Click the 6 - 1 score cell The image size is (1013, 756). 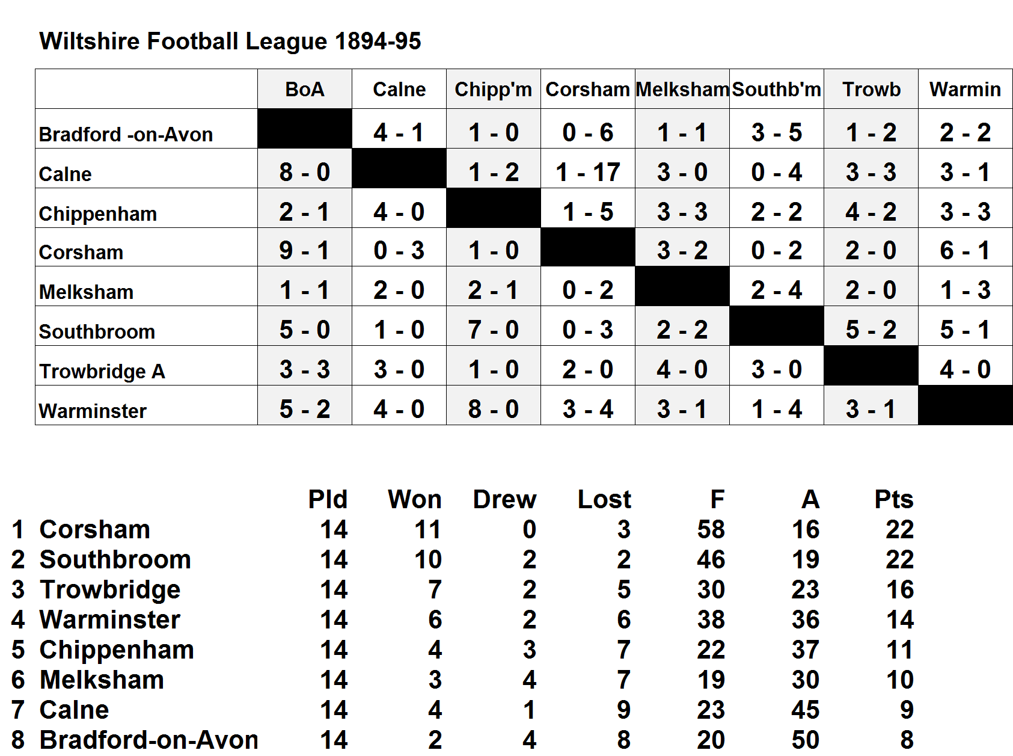(x=965, y=251)
